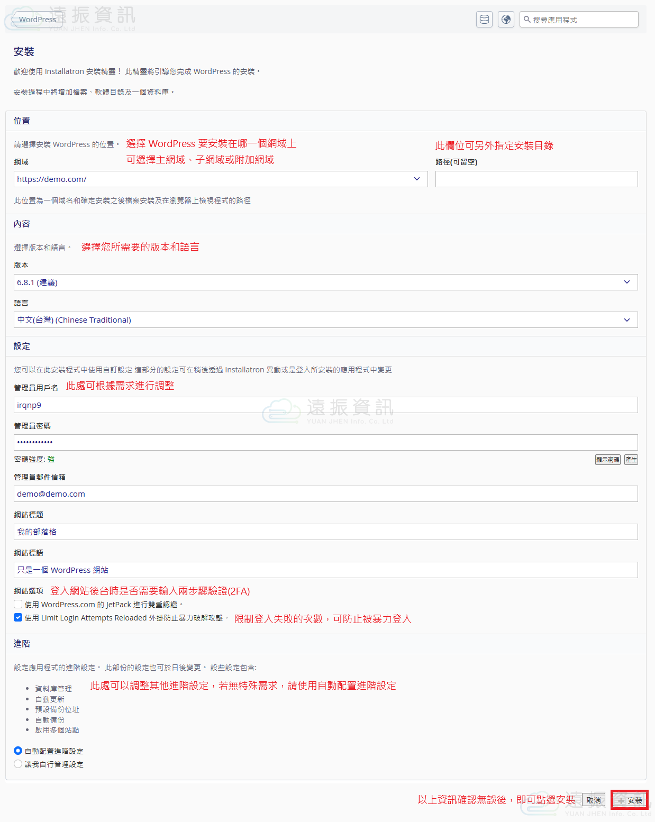Click the database icon in top bar
The width and height of the screenshot is (655, 822).
pos(484,20)
